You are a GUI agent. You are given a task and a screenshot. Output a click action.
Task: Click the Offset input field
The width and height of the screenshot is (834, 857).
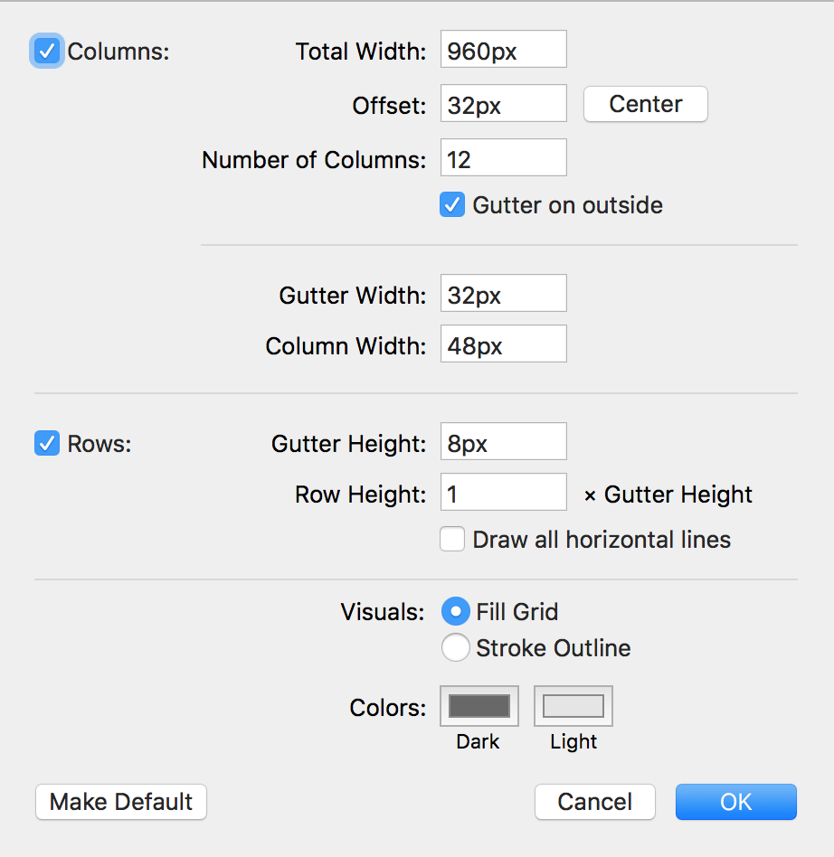tap(503, 104)
